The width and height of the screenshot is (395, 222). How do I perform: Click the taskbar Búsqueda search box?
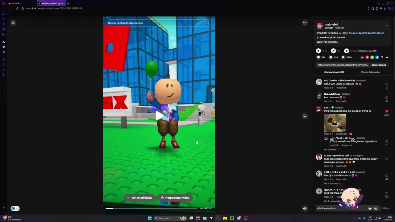coord(171,218)
